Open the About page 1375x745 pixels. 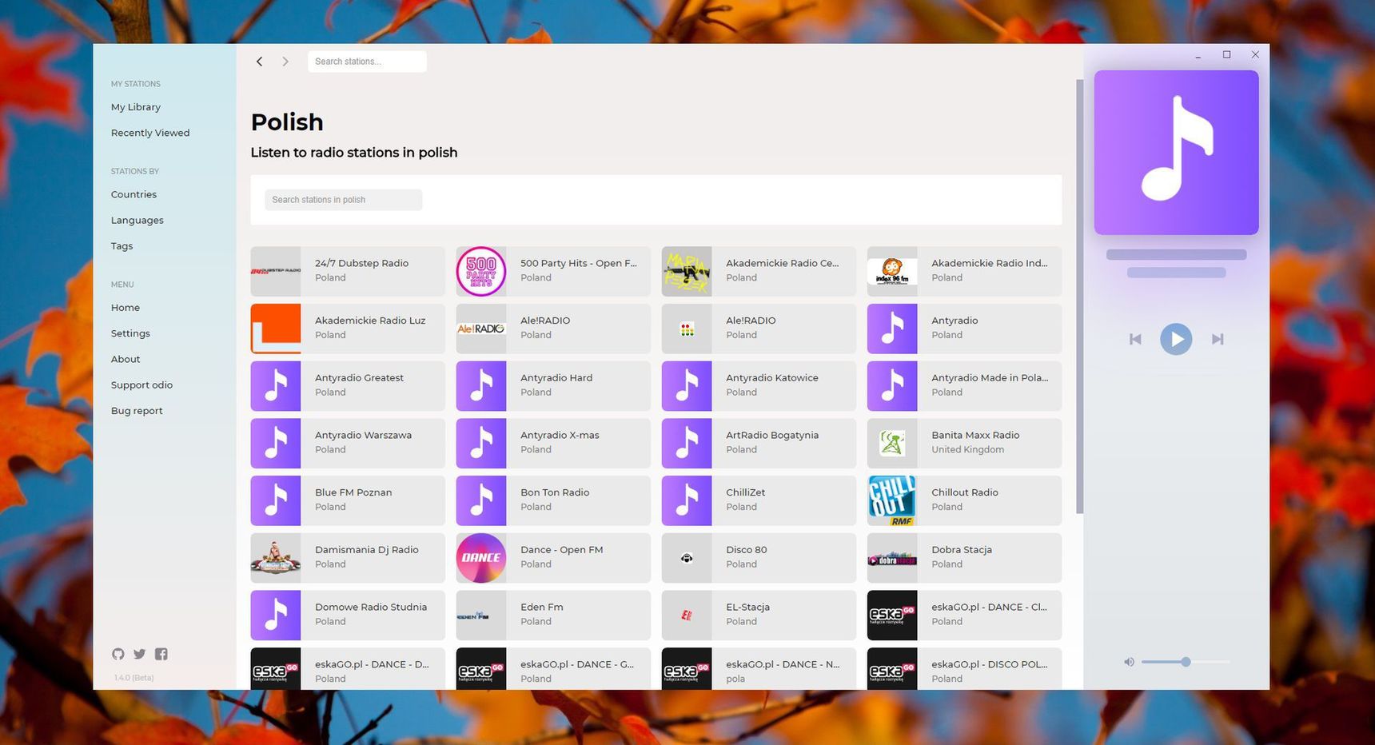click(x=126, y=359)
